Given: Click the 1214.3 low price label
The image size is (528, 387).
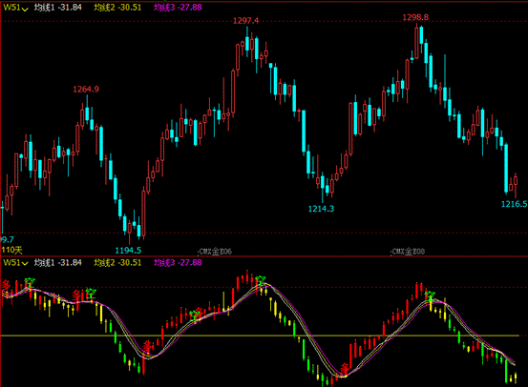Looking at the screenshot, I should [321, 209].
